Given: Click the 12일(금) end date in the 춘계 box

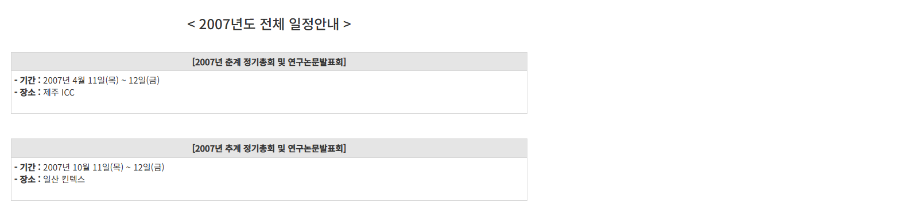Looking at the screenshot, I should [144, 80].
